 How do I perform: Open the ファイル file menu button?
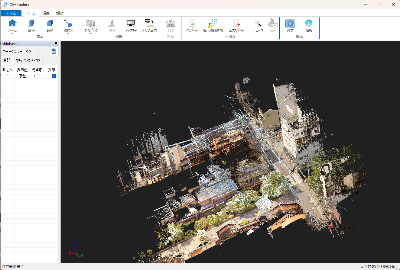11,13
